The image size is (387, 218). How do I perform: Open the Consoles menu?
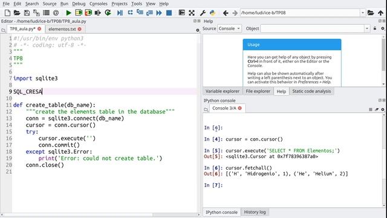coord(98,4)
